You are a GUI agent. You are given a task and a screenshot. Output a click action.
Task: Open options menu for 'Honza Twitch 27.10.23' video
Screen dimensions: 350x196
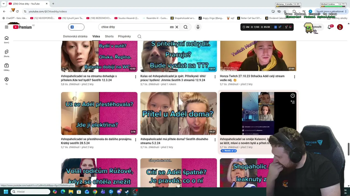[x=294, y=77]
